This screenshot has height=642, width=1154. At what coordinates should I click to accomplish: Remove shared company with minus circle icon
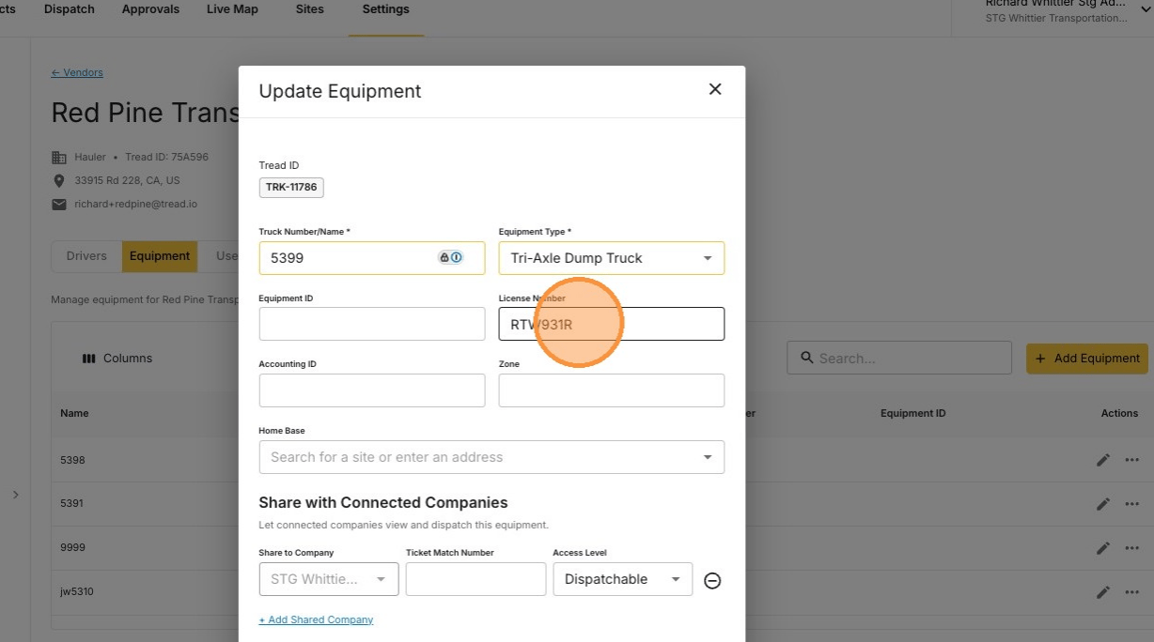coord(712,581)
